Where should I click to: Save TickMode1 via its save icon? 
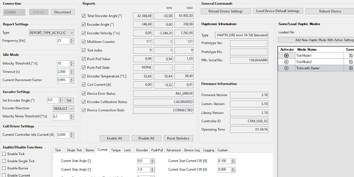tap(351, 55)
